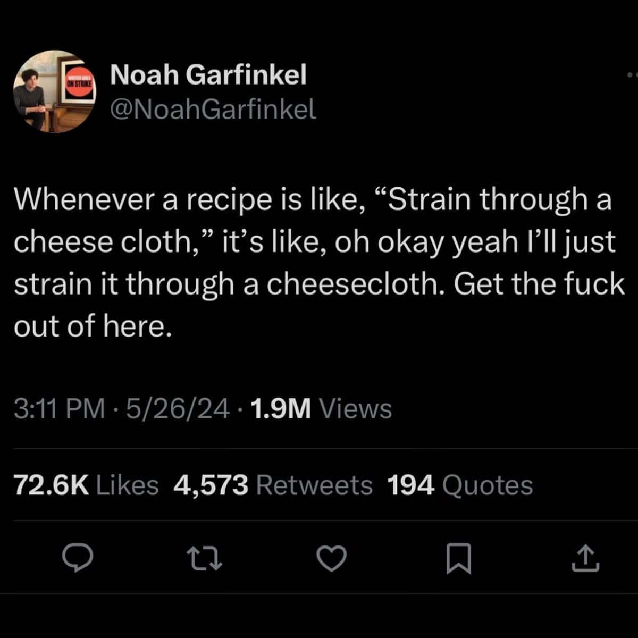Click the display name 'Noah Garfinkel'

pyautogui.click(x=208, y=74)
